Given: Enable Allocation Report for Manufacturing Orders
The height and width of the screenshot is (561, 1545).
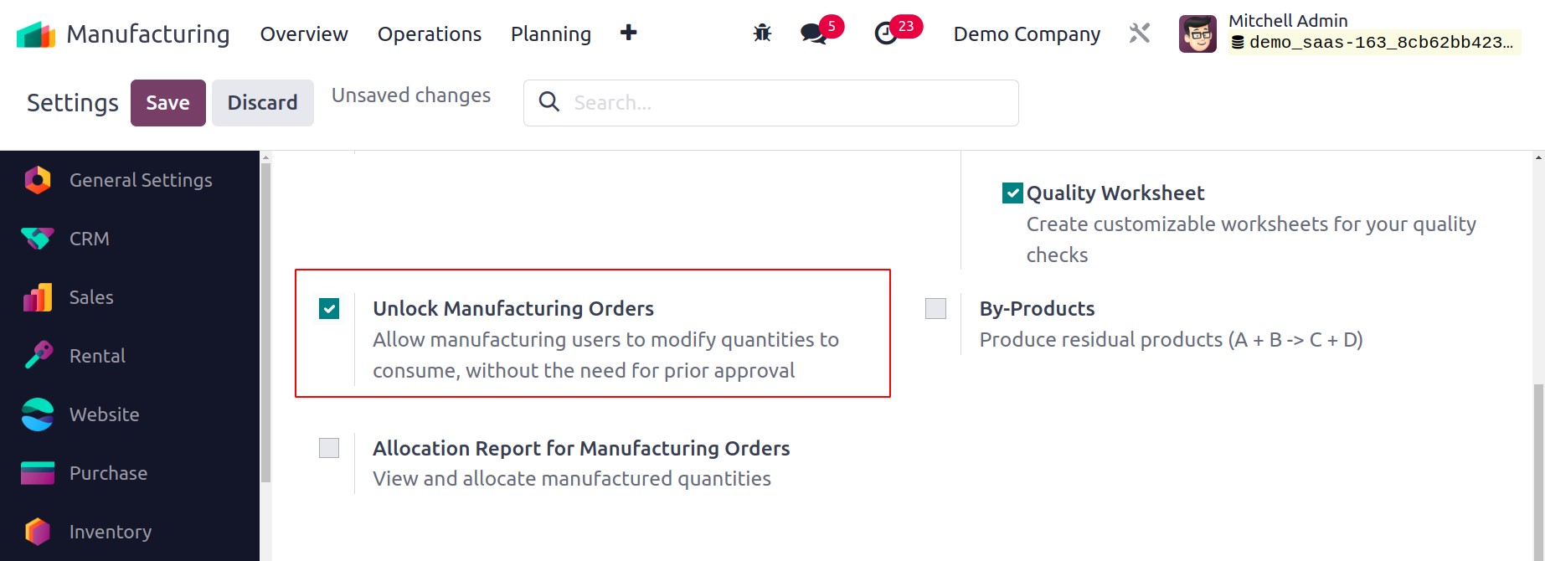Looking at the screenshot, I should 329,448.
